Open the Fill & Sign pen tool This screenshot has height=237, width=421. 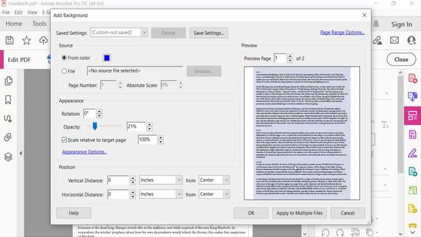click(412, 153)
